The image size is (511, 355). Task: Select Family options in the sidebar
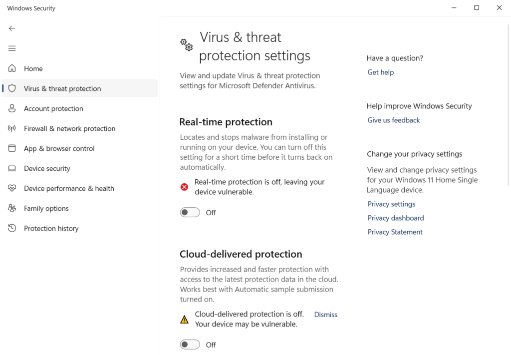pyautogui.click(x=47, y=208)
